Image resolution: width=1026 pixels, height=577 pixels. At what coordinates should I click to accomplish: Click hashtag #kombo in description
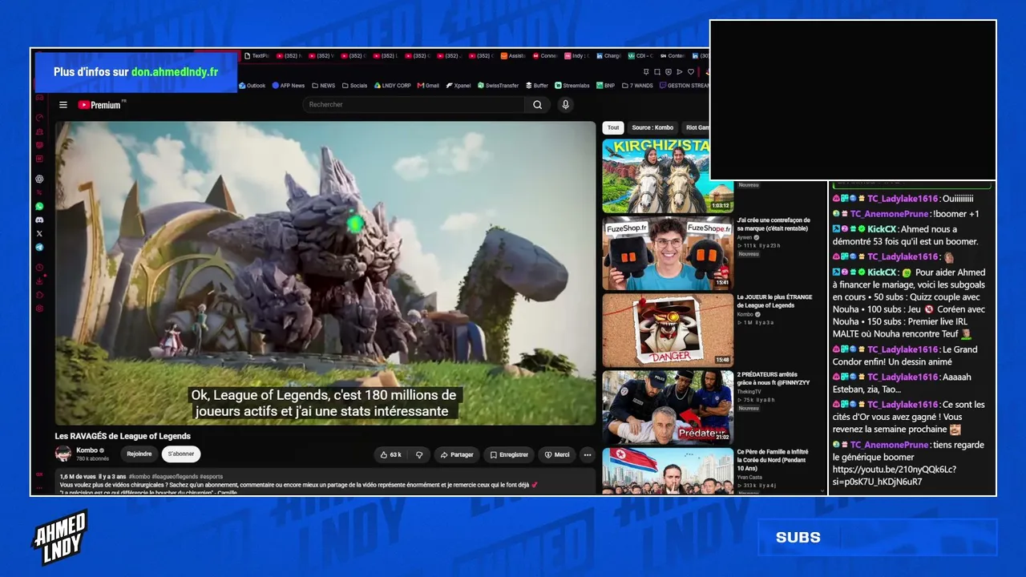pyautogui.click(x=139, y=477)
